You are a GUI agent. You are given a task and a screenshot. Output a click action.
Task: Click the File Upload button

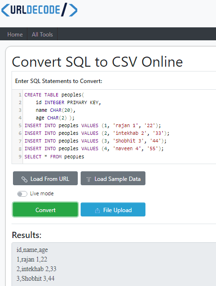[x=113, y=210]
